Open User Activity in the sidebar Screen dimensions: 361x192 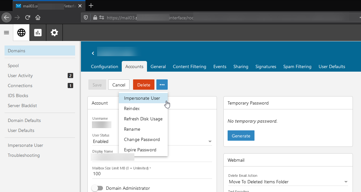[x=20, y=76]
